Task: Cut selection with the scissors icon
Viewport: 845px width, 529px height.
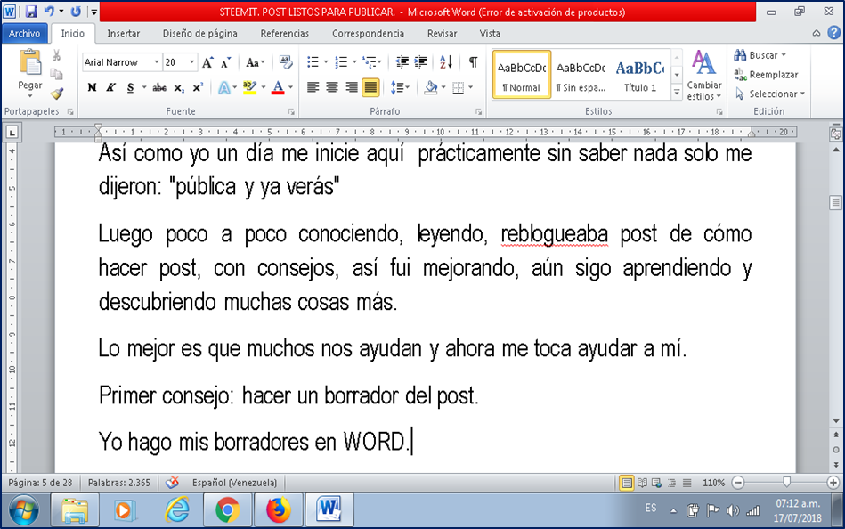Action: point(56,55)
